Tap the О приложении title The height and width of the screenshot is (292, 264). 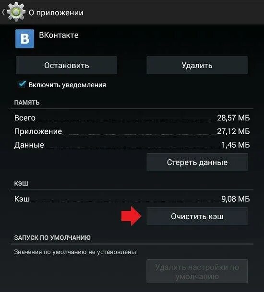coord(56,12)
